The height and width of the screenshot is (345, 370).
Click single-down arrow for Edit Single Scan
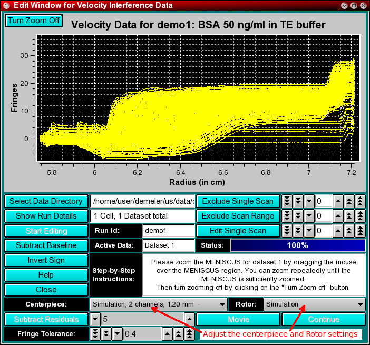309,231
